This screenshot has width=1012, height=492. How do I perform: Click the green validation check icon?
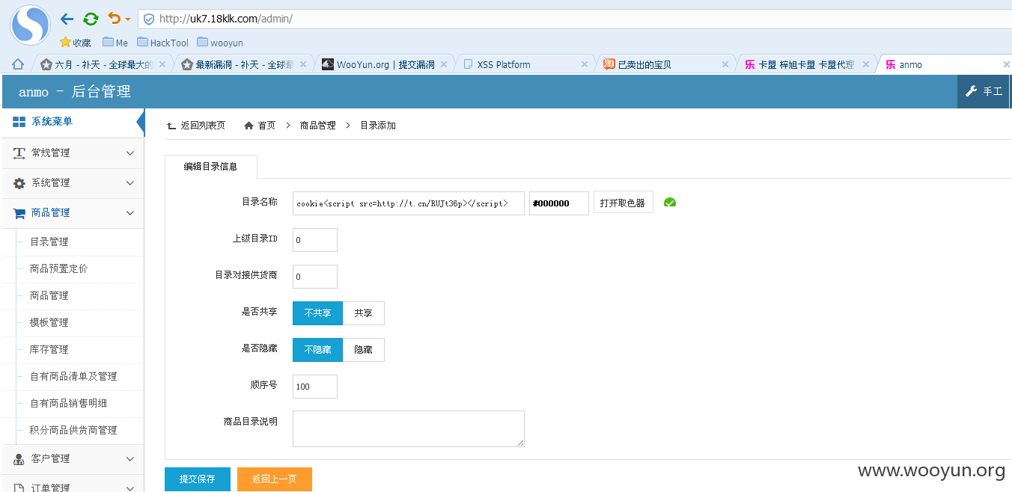pos(670,203)
